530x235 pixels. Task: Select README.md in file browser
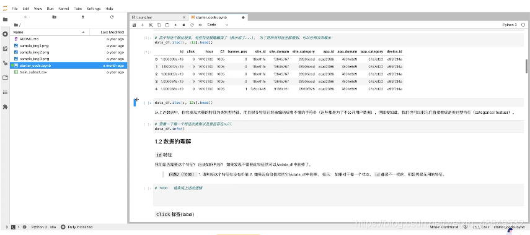tap(69, 39)
